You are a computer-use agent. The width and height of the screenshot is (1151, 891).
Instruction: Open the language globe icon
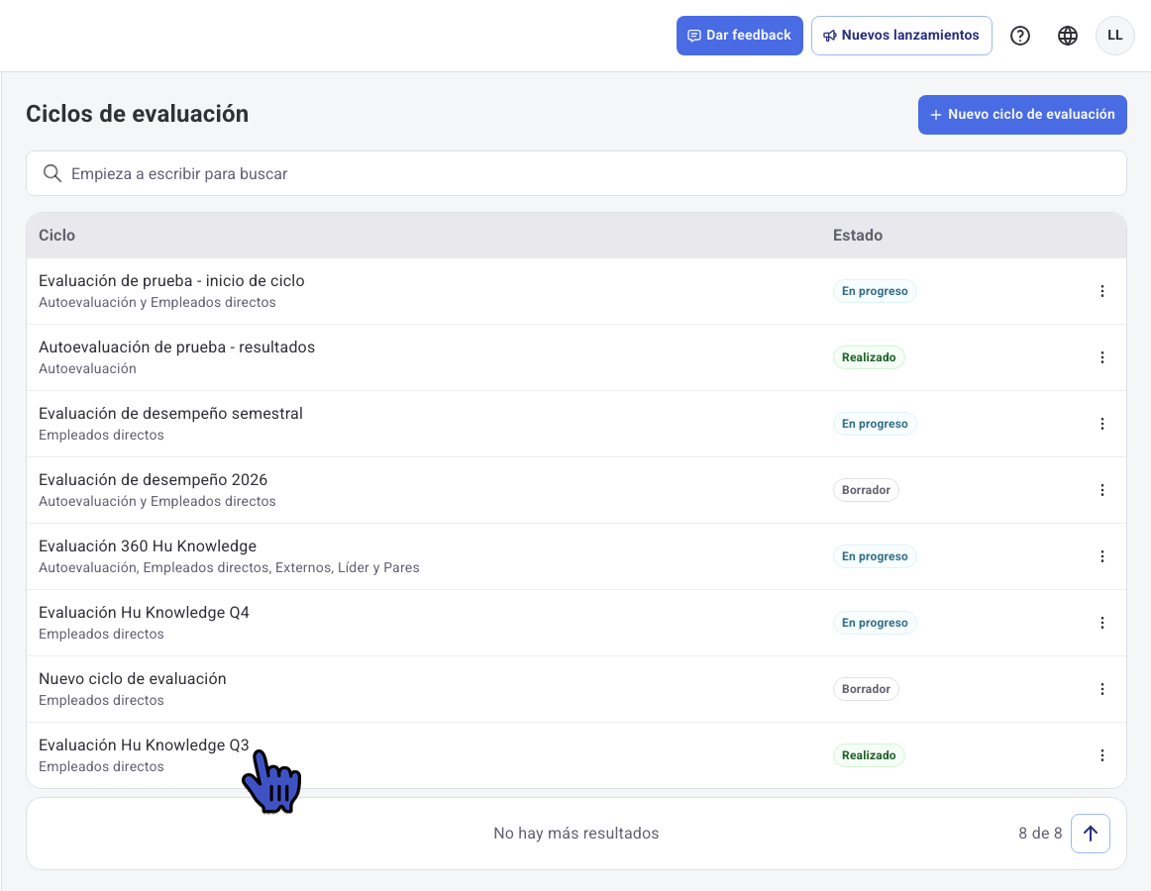(x=1068, y=36)
